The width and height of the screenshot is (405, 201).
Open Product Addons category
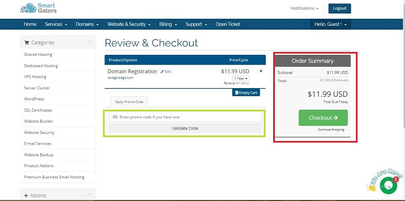(x=39, y=166)
